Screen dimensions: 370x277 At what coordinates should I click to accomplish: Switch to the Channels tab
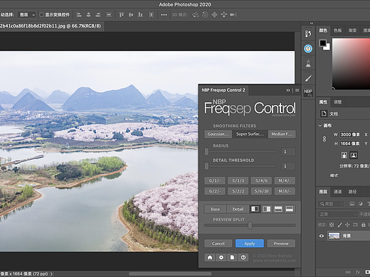click(338, 192)
